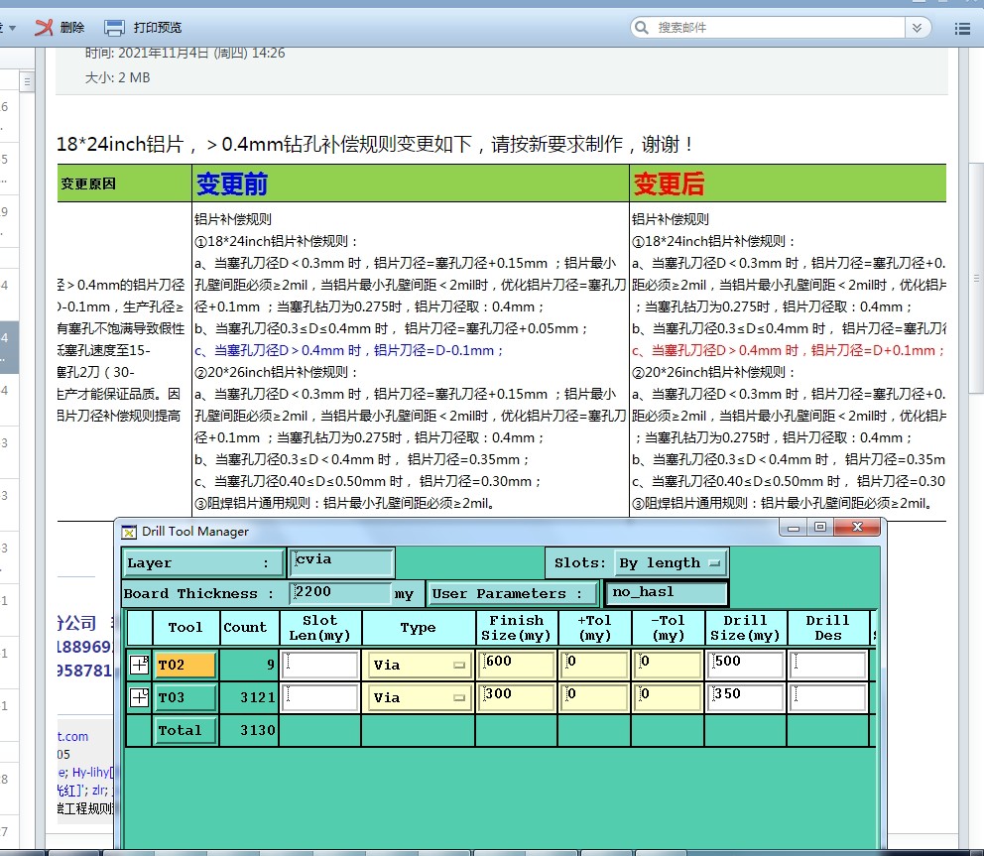Click the 变更后 header cell
984x856 pixels.
pos(789,183)
